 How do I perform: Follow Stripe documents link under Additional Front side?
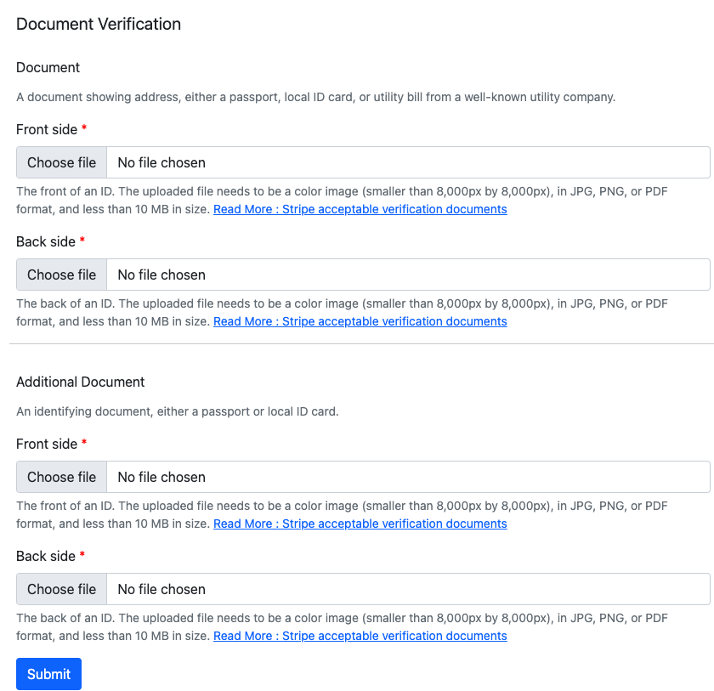point(360,524)
